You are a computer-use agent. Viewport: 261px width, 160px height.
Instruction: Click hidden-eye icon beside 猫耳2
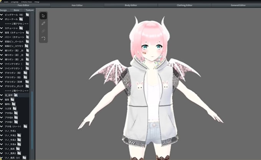point(14,104)
